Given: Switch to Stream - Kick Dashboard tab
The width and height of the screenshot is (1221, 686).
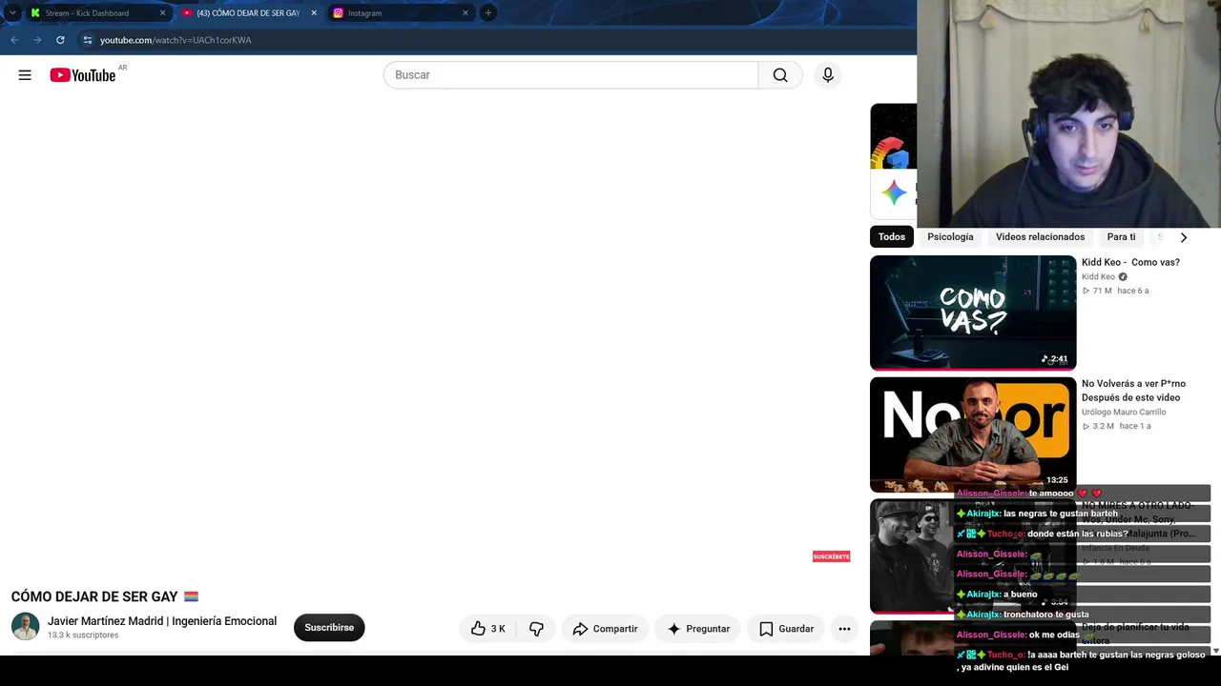Looking at the screenshot, I should click(x=98, y=13).
